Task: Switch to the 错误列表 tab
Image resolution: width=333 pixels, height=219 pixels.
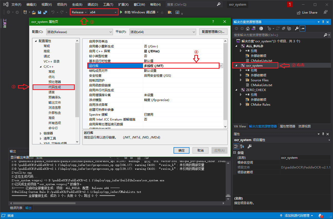Action: tap(16, 208)
